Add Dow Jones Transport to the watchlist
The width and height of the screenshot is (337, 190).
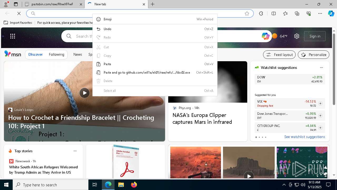click(320, 116)
